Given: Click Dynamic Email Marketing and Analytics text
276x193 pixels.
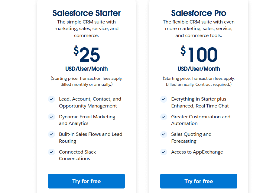Looking at the screenshot, I should pyautogui.click(x=87, y=120).
